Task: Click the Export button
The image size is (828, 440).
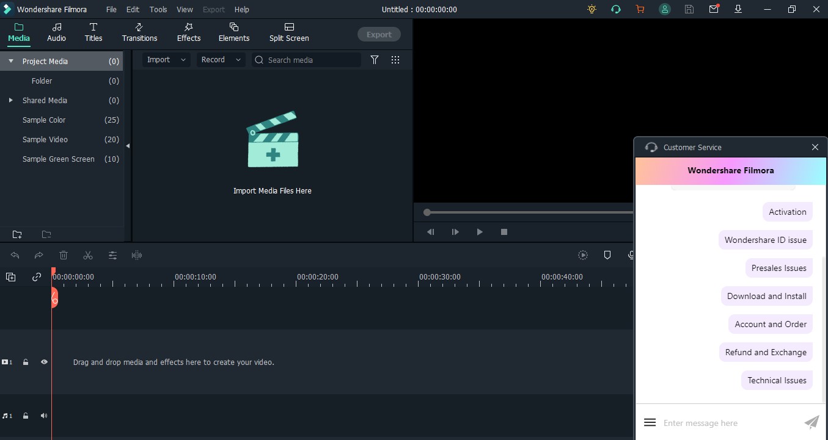Action: 379,34
